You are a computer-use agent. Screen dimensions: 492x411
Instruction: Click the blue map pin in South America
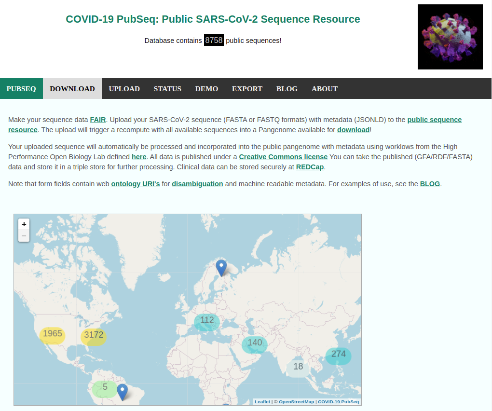pyautogui.click(x=123, y=391)
